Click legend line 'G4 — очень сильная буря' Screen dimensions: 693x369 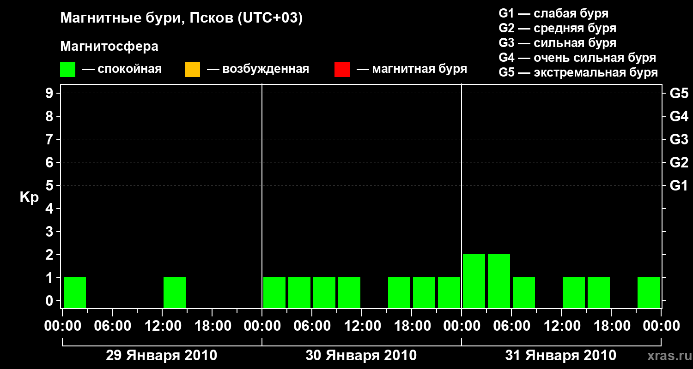pyautogui.click(x=577, y=58)
